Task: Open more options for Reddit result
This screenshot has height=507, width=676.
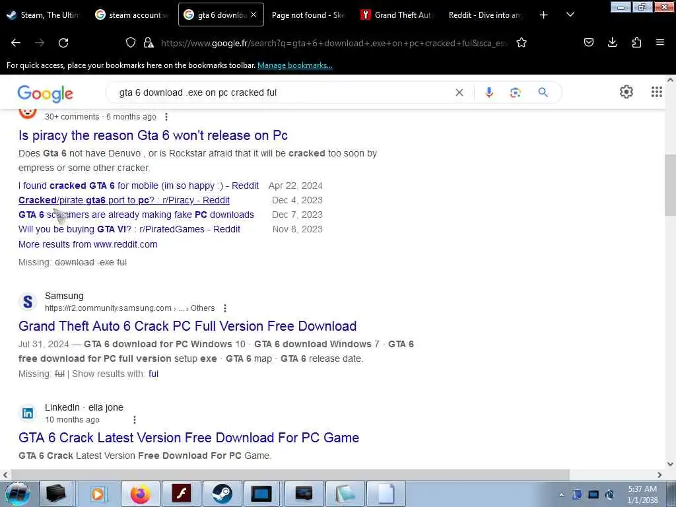Action: 166,117
